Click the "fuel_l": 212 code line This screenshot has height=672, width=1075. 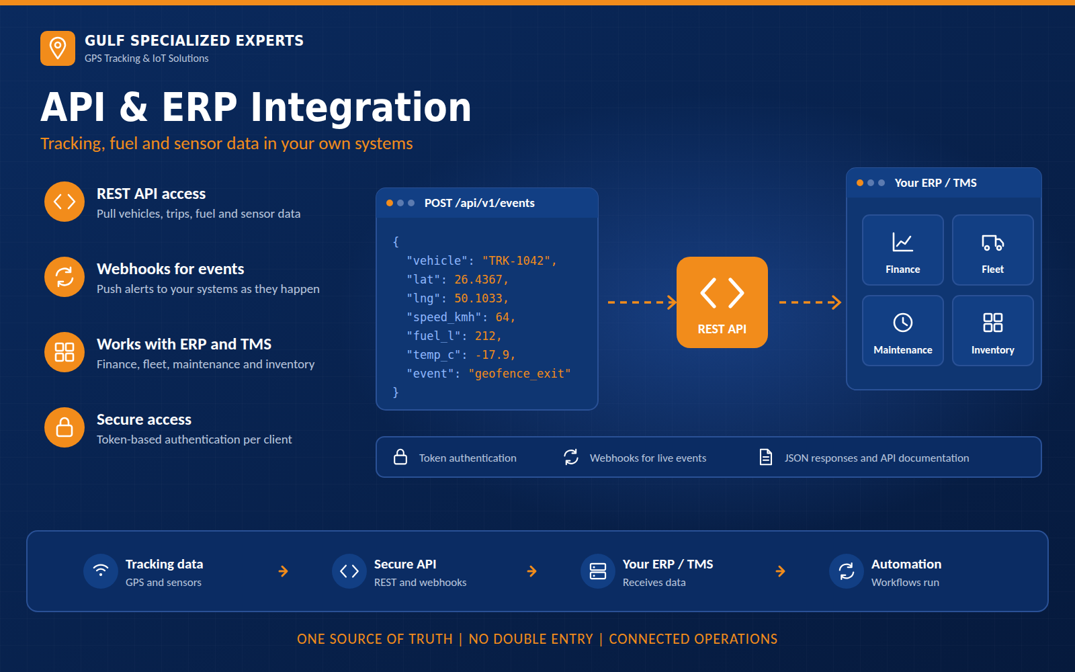pyautogui.click(x=454, y=336)
